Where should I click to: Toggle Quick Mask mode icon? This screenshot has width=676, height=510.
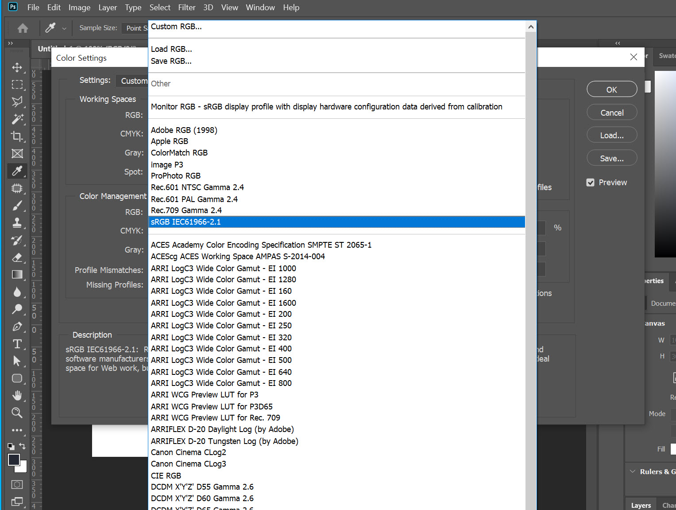tap(17, 484)
